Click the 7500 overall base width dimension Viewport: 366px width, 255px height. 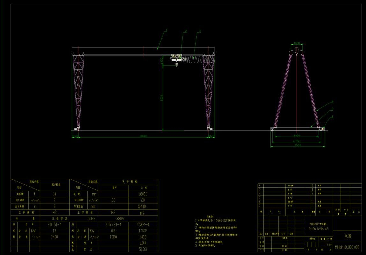pyautogui.click(x=297, y=145)
